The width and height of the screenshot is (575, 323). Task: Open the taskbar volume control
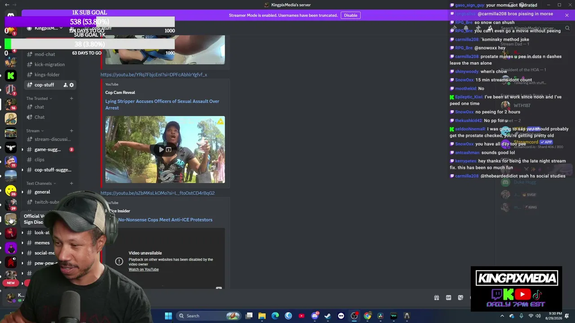pyautogui.click(x=538, y=316)
